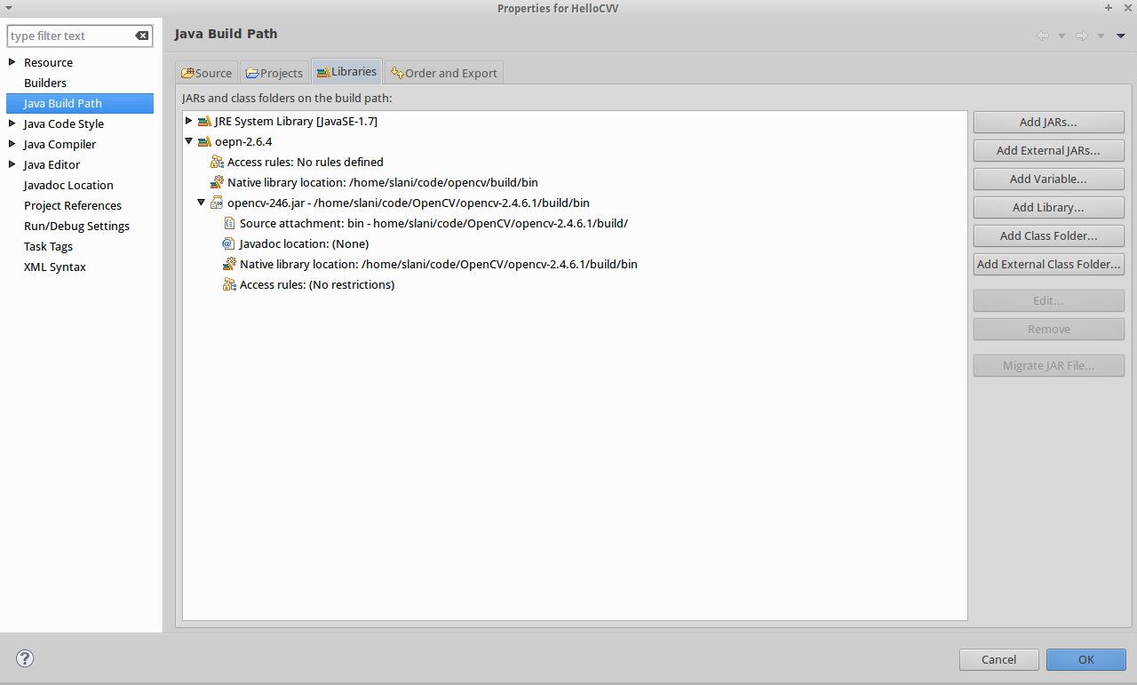Open the help question mark icon

[x=25, y=658]
